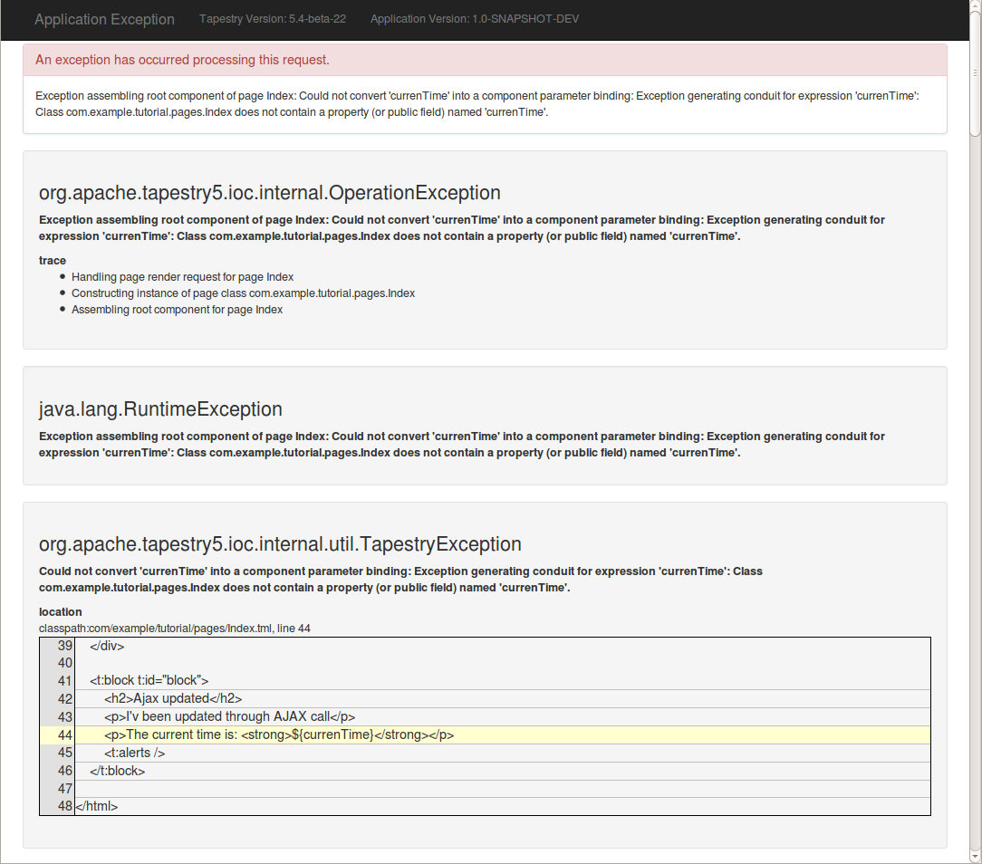Click the scrollbar down arrow
The width and height of the screenshot is (982, 864).
click(975, 856)
